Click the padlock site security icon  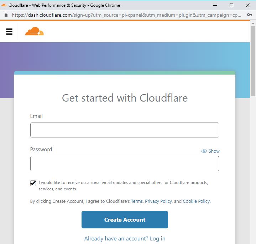tap(6, 15)
